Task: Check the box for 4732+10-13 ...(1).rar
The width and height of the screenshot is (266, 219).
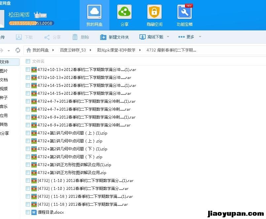Action: [28, 70]
